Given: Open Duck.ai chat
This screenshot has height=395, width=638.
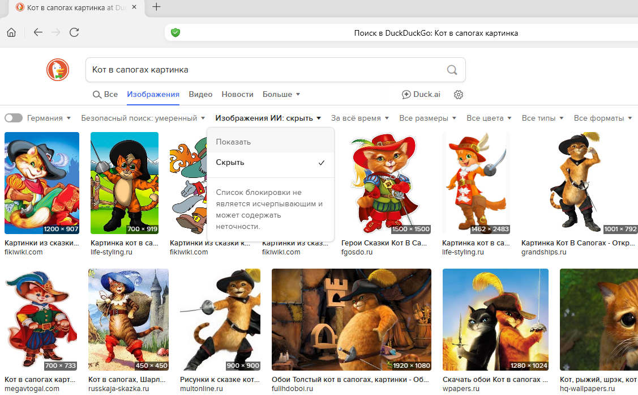Looking at the screenshot, I should coord(421,95).
